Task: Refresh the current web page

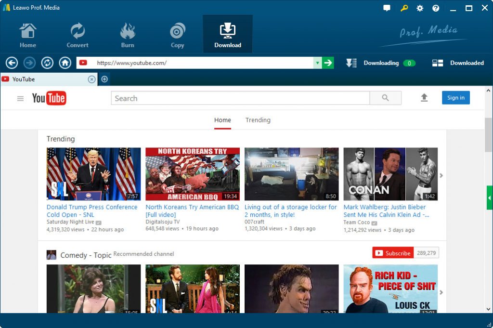Action: 47,63
